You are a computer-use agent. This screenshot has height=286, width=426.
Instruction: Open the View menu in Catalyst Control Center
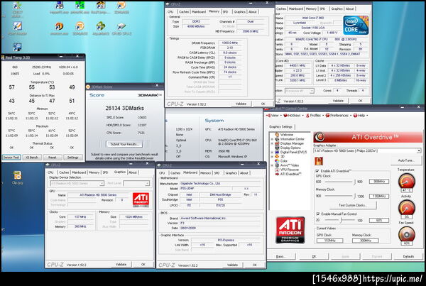(273, 116)
